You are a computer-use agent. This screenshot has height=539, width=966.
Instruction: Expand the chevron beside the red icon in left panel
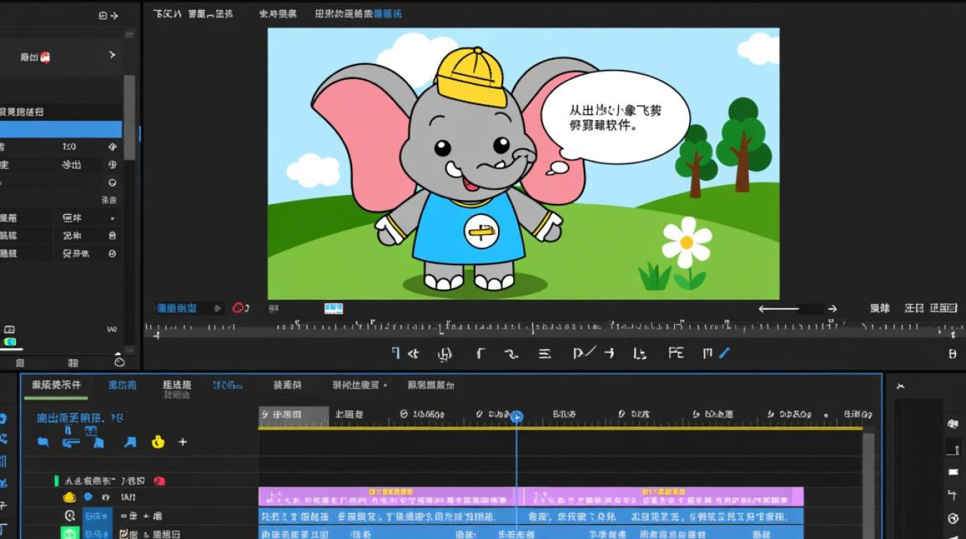[112, 55]
